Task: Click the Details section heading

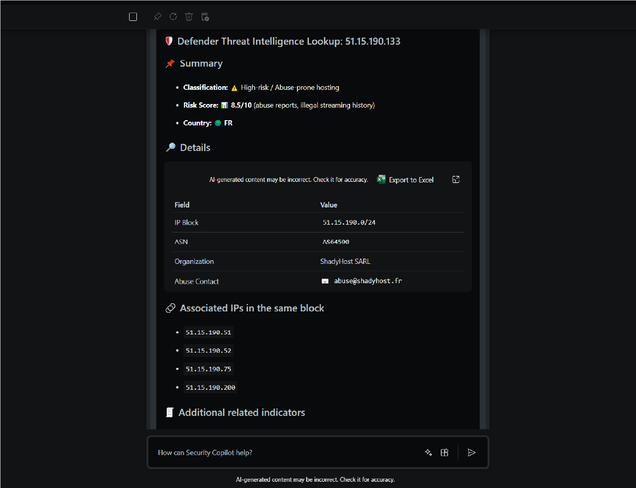Action: tap(195, 148)
